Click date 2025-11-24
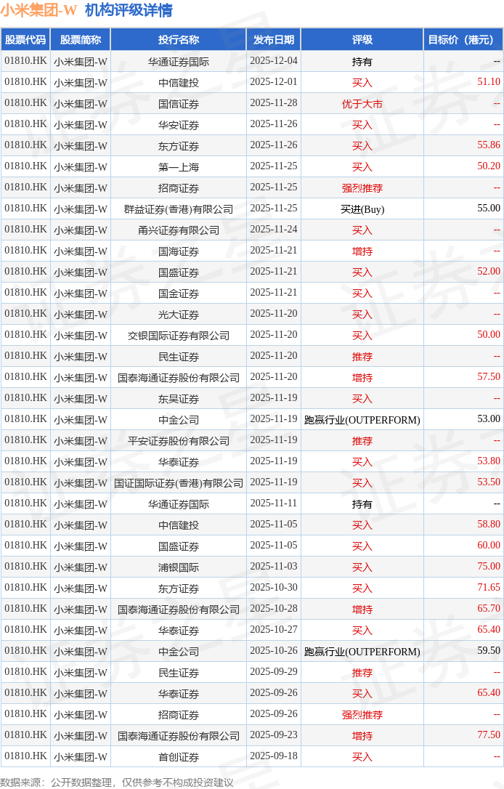504x789 pixels. pyautogui.click(x=274, y=230)
